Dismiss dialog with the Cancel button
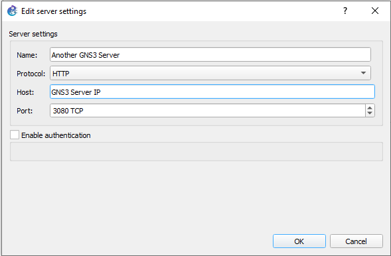391x256 pixels. point(356,241)
